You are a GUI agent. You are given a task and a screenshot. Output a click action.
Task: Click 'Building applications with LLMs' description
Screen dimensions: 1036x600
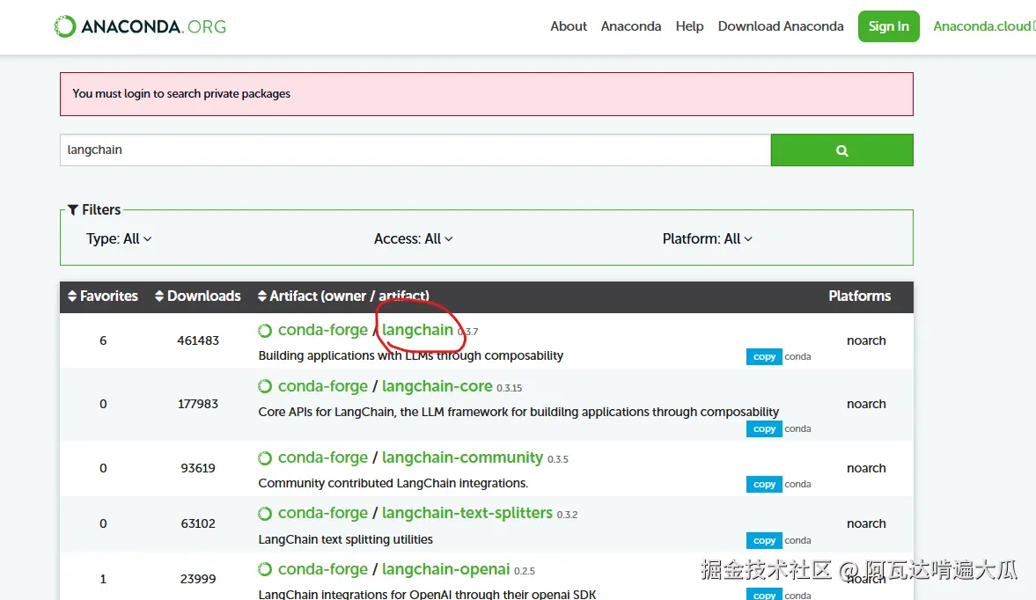[411, 355]
